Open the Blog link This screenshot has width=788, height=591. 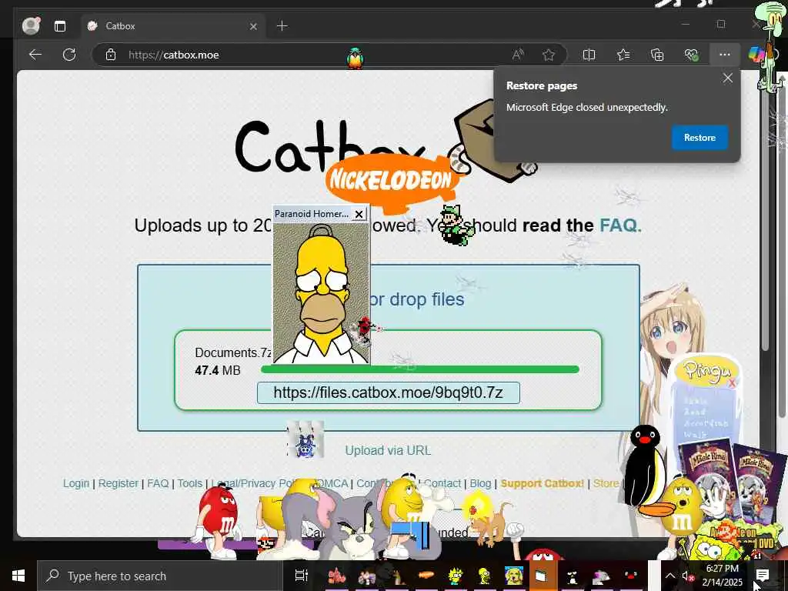[x=480, y=483]
